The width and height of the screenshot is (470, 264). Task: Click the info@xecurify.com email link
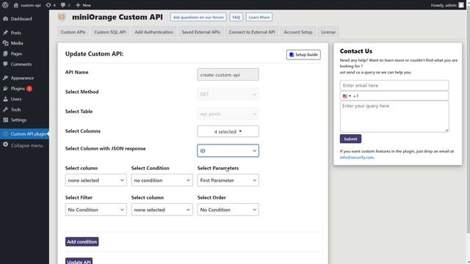[357, 158]
